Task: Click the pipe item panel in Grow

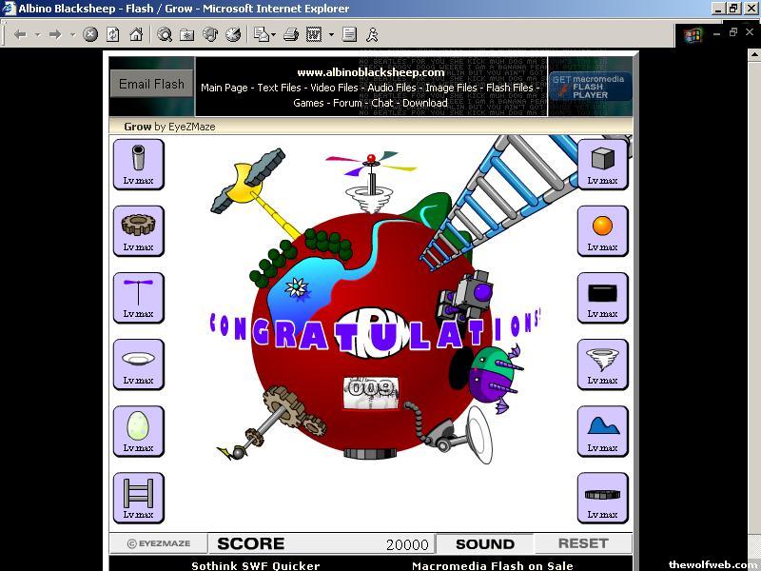Action: pos(138,164)
